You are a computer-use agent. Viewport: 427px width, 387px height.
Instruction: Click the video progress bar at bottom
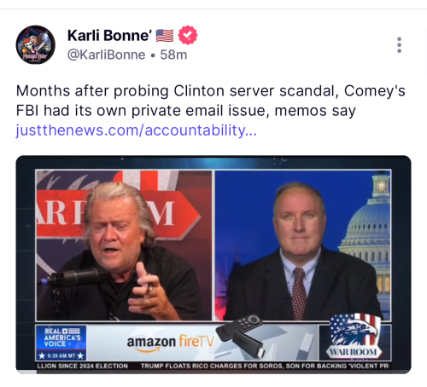tap(213, 372)
